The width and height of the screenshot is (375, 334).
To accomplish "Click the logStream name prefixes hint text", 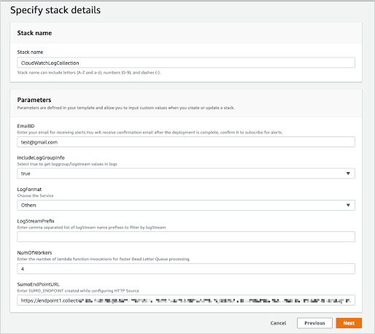I will [x=91, y=228].
